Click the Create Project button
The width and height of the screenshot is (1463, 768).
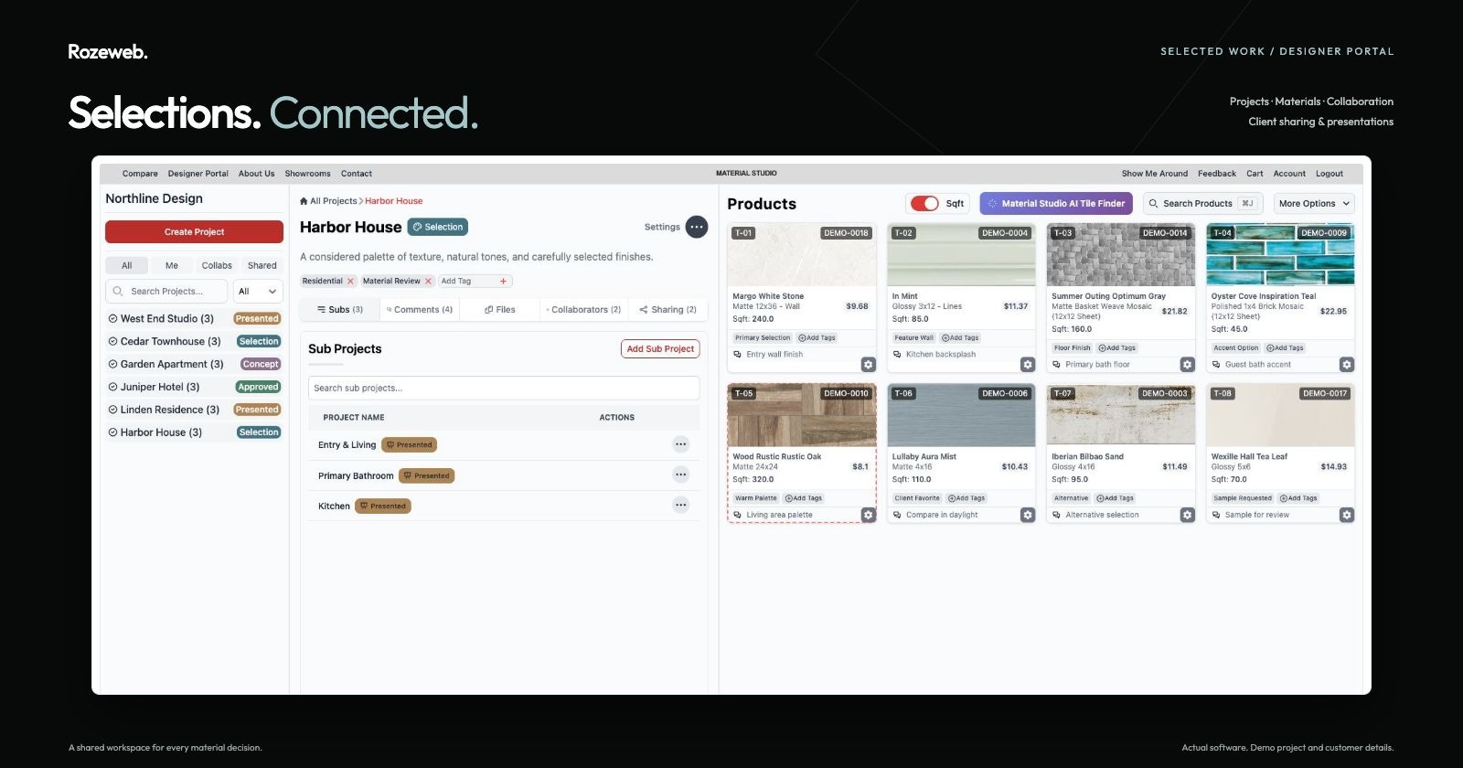coord(194,232)
